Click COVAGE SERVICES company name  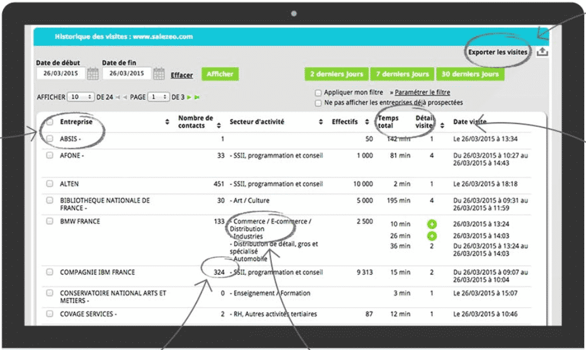click(x=88, y=314)
